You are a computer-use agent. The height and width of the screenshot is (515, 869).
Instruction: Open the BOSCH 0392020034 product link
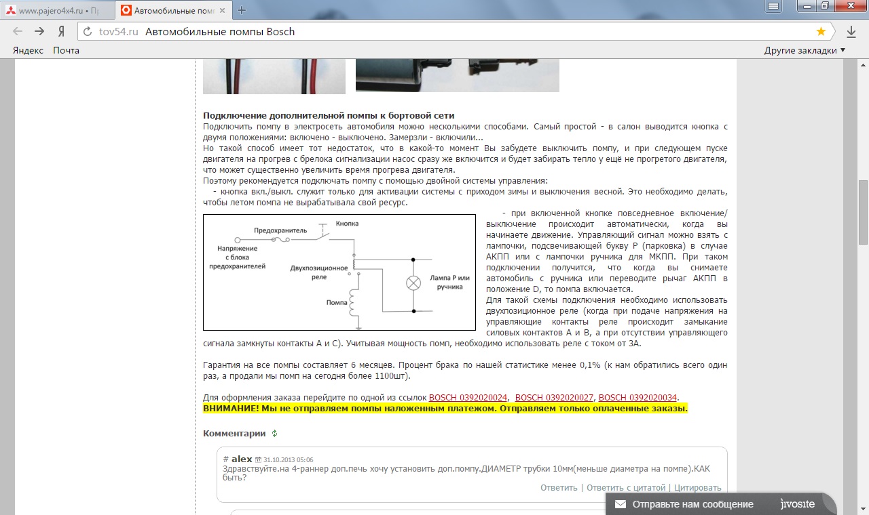pos(637,397)
